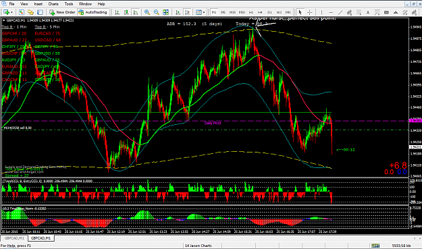Select the trendline drawing tool
This screenshot has width=422, height=249.
point(340,12)
